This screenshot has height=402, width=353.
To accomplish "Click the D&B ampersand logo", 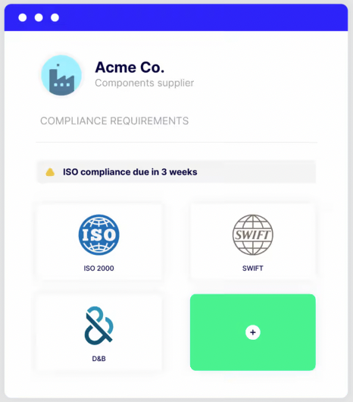I will [x=98, y=325].
